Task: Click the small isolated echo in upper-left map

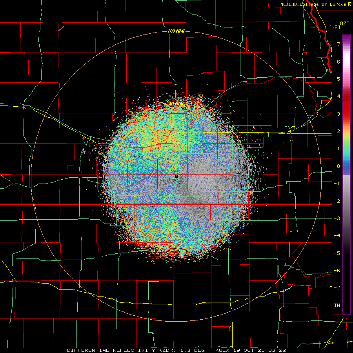Action: [61, 29]
